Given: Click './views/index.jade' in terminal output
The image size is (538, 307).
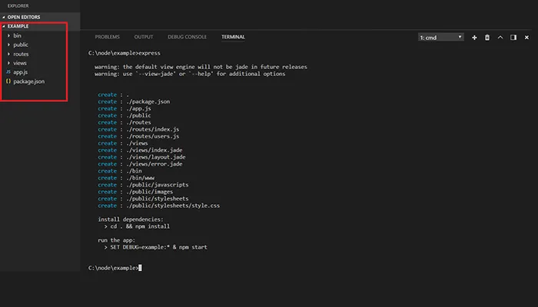Looking at the screenshot, I should pos(154,150).
